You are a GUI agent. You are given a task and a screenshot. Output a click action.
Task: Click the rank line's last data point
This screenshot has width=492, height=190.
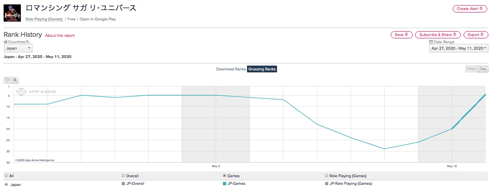[x=486, y=95]
